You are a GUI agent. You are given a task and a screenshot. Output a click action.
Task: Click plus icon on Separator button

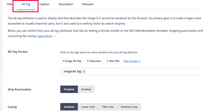pyautogui.click(x=88, y=61)
